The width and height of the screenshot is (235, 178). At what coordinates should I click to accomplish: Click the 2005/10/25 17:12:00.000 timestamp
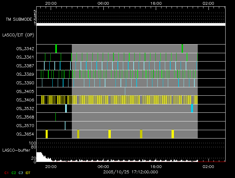click(130, 172)
